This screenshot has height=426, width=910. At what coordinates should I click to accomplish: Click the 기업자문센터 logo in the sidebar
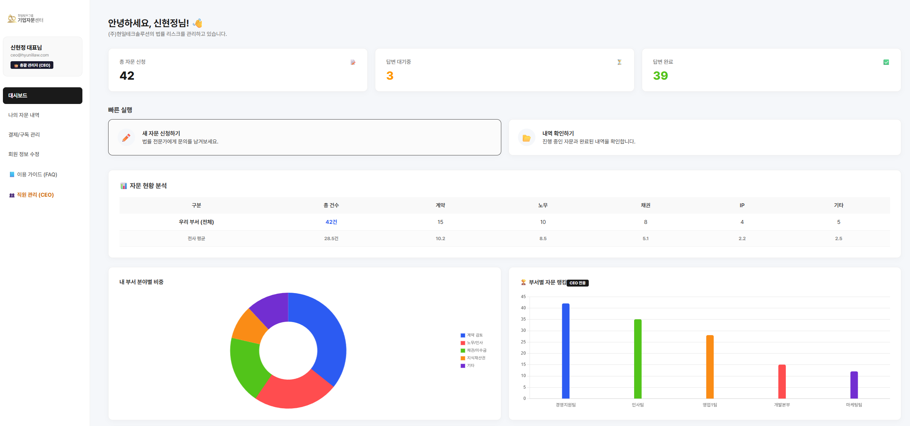[x=25, y=19]
